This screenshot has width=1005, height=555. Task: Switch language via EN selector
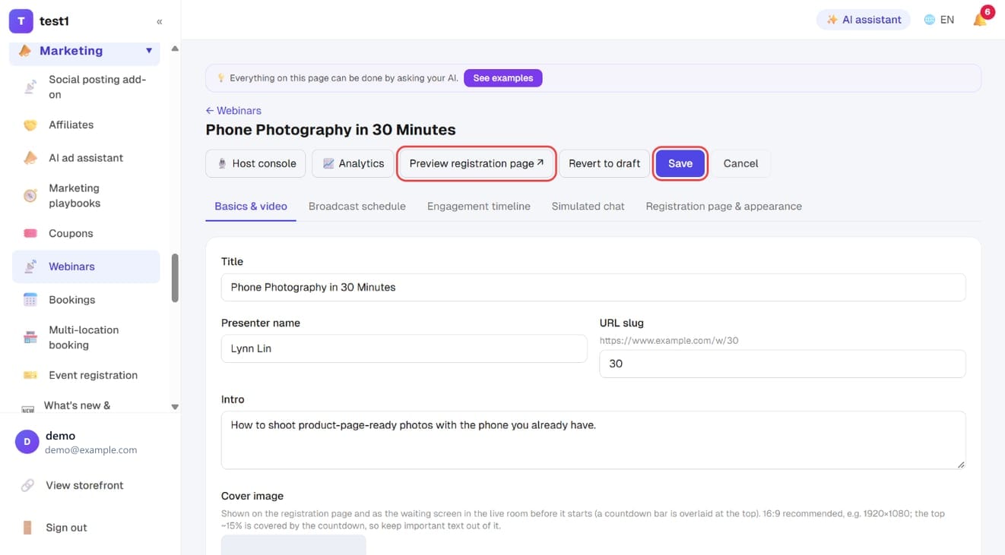[939, 20]
